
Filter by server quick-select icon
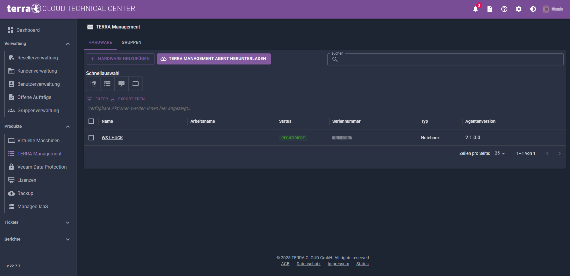[107, 84]
